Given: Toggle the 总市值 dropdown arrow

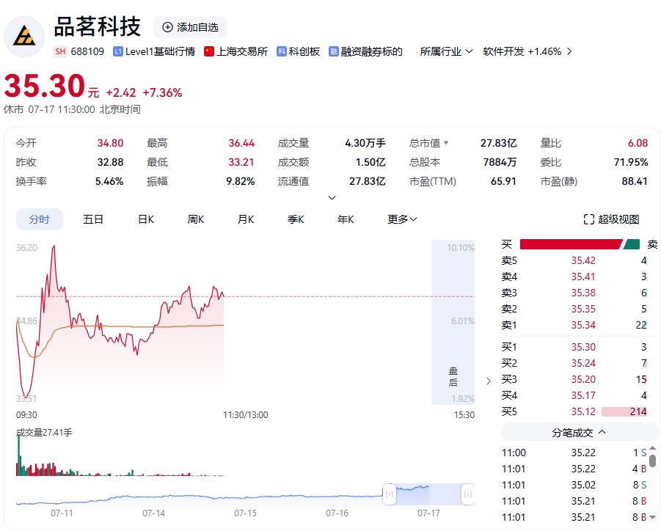Looking at the screenshot, I should point(445,143).
